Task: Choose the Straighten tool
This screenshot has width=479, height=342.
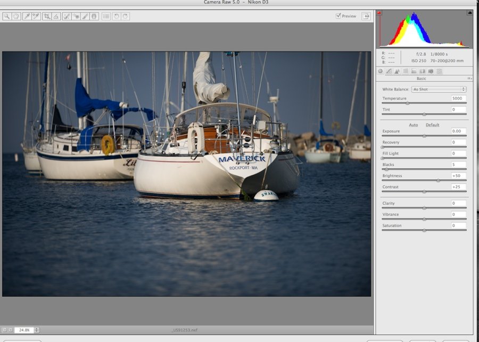Action: click(x=56, y=16)
